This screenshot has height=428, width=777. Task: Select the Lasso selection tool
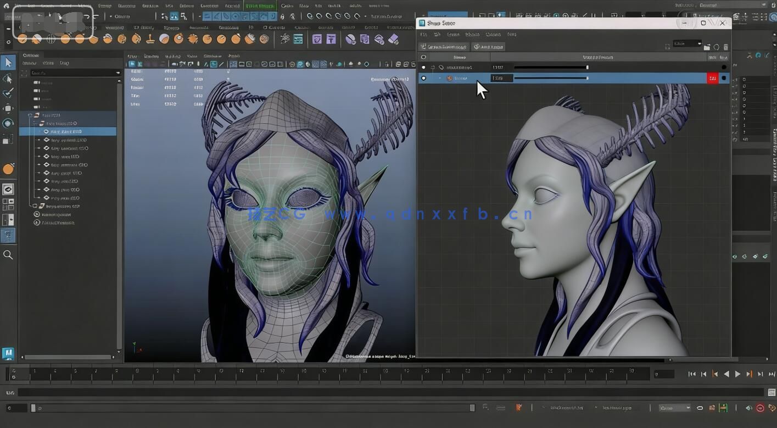click(x=8, y=78)
